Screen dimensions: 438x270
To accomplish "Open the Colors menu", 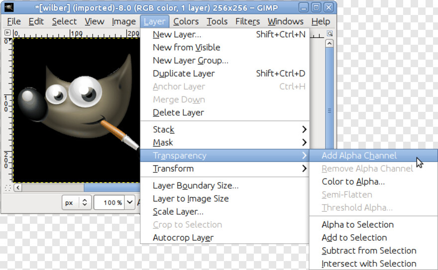I will [x=186, y=21].
